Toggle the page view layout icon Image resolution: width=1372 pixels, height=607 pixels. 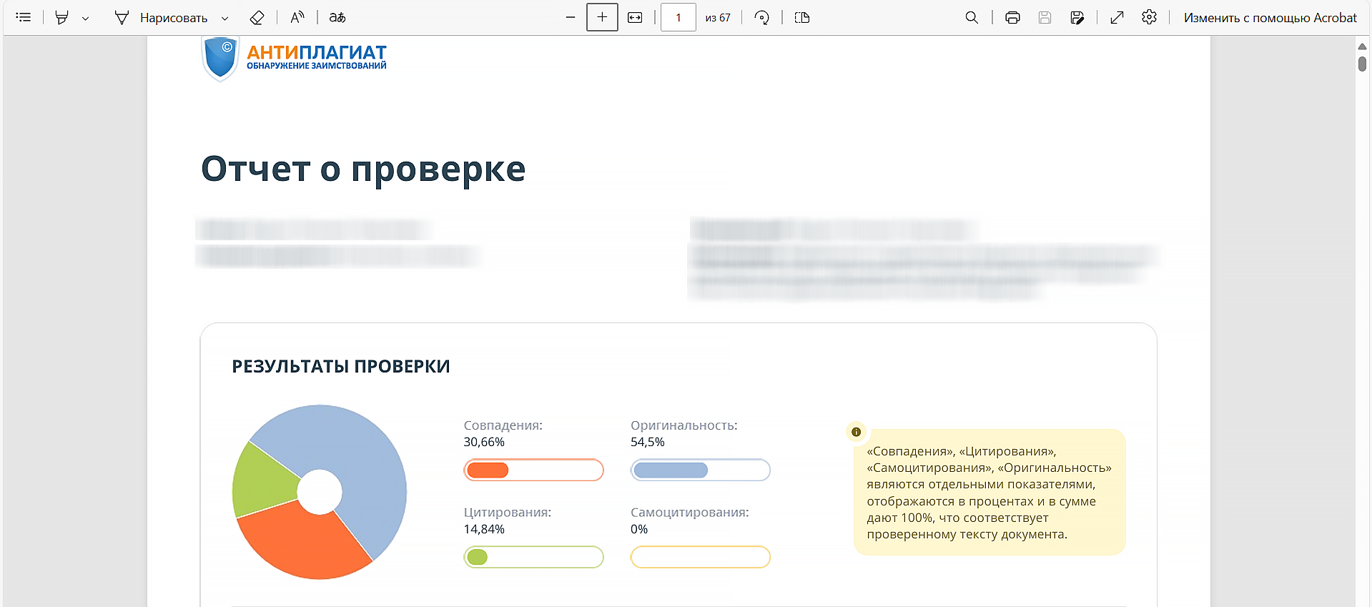tap(802, 18)
